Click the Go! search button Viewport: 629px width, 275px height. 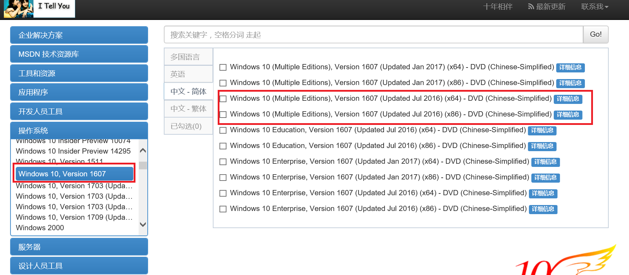click(x=596, y=34)
